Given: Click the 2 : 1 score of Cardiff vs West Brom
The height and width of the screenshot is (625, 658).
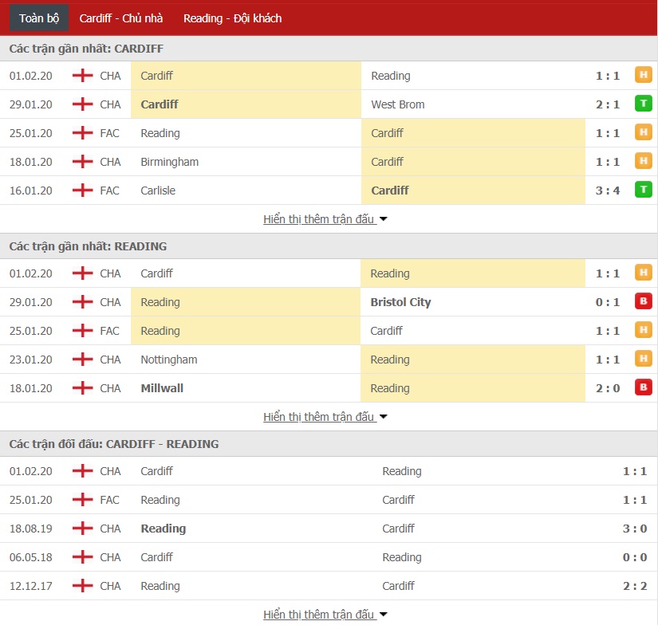Looking at the screenshot, I should tap(607, 104).
